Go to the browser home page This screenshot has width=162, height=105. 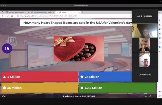12,16
